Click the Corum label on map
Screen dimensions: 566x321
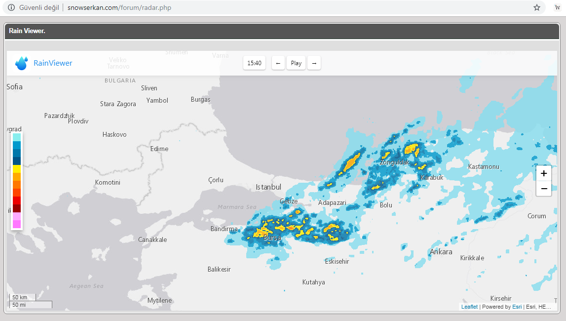coord(536,216)
